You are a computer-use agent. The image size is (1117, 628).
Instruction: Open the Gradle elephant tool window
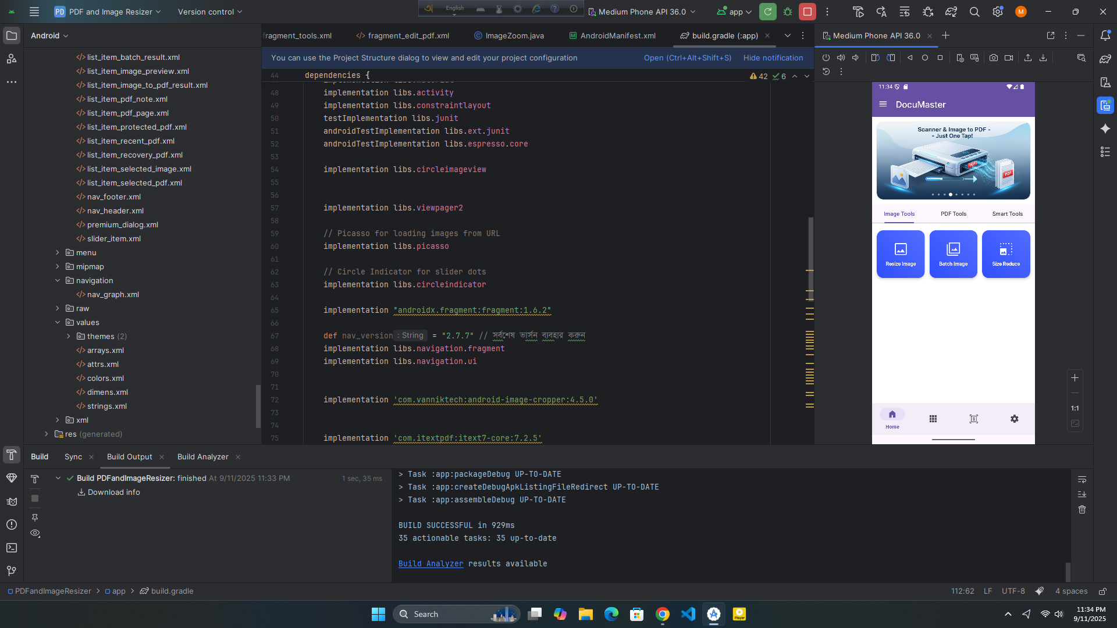point(1105,59)
